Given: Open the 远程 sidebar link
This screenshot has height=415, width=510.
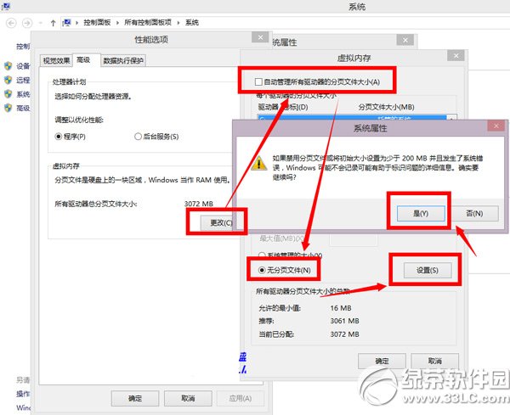Looking at the screenshot, I should click(x=23, y=81).
